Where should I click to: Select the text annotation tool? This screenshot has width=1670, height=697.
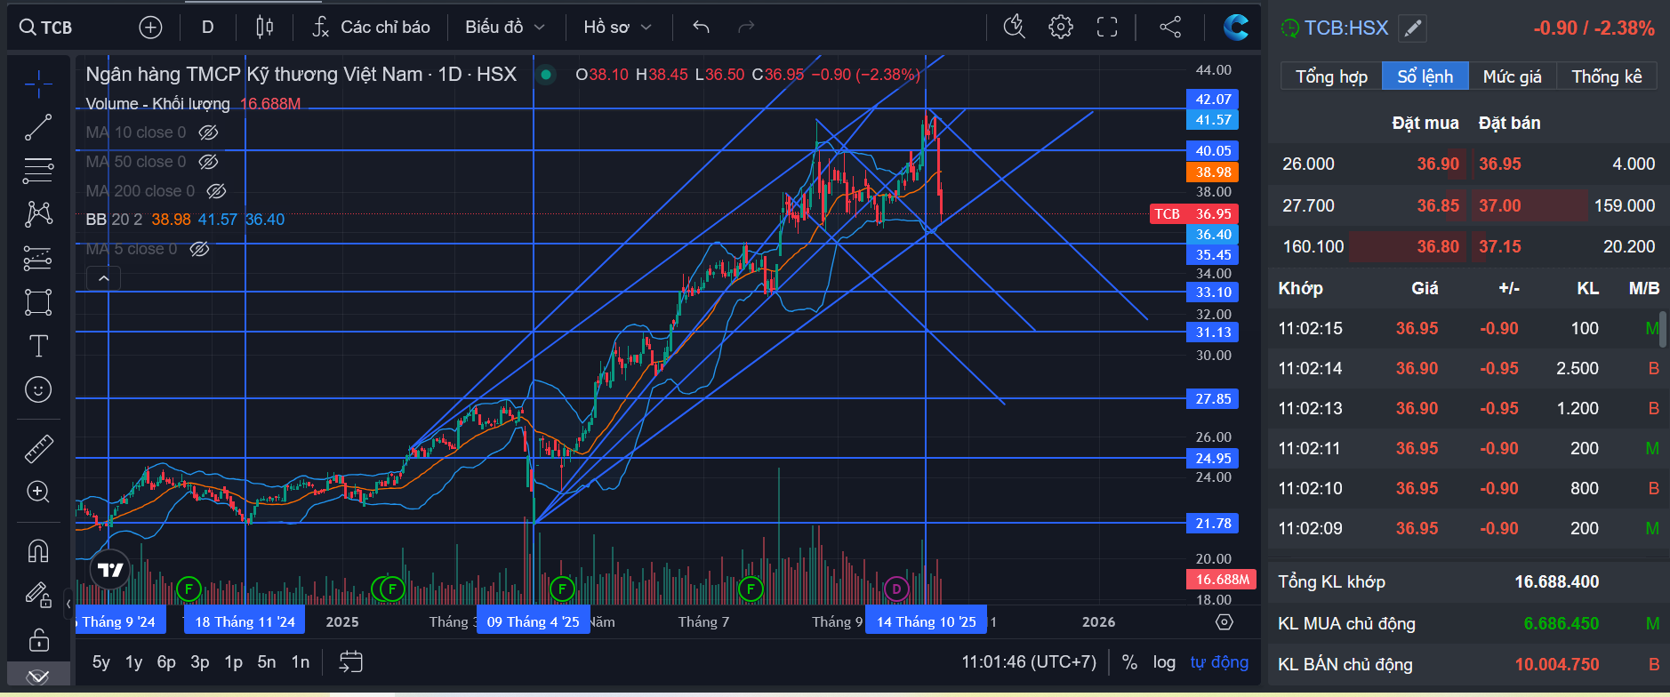coord(38,346)
